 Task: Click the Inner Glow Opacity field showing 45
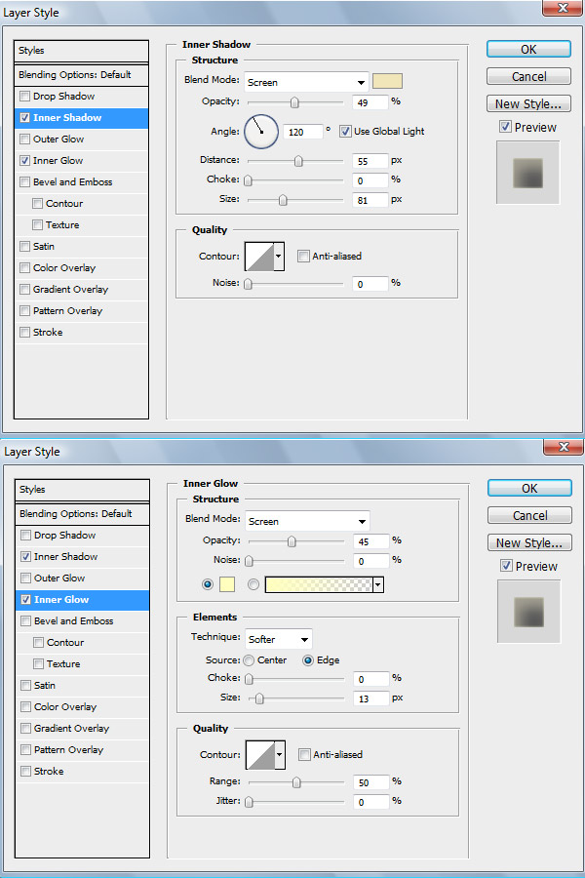[x=371, y=541]
